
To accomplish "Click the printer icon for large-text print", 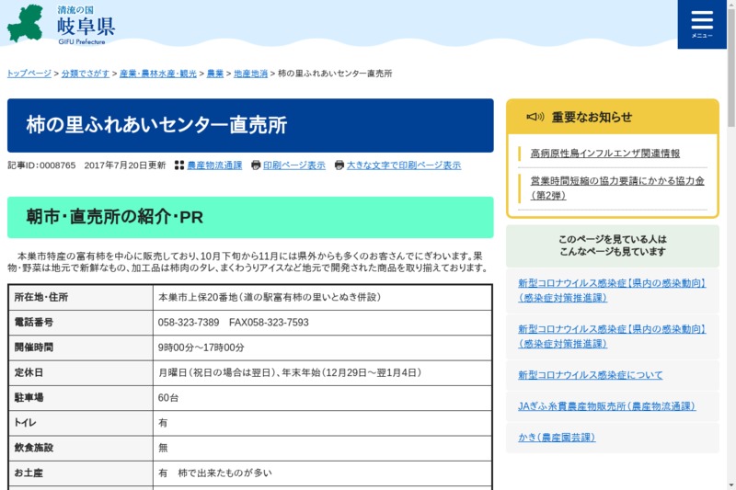I will point(339,165).
